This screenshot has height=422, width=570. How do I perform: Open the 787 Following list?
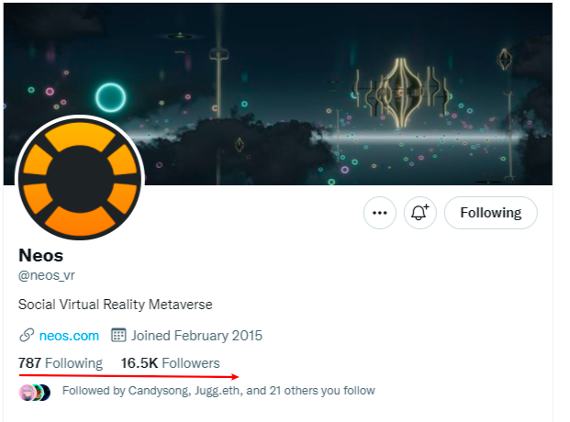point(61,363)
